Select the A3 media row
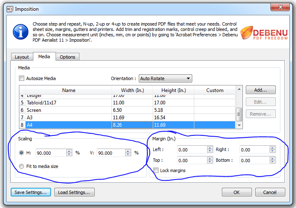Viewport: 296px width, 208px height. tap(128, 118)
